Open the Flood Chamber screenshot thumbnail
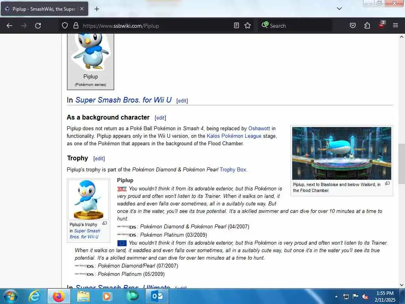 tap(342, 153)
